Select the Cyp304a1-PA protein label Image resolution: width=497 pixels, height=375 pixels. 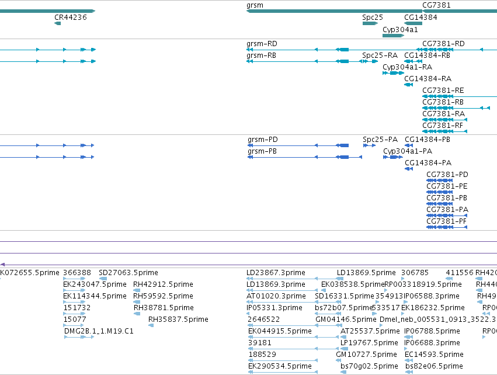[x=408, y=151]
